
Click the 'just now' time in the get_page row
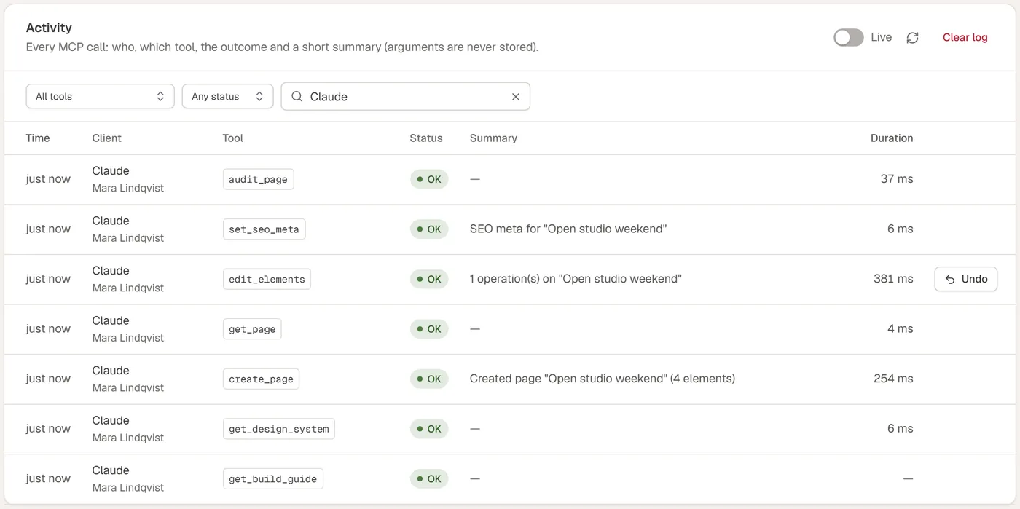click(x=48, y=329)
